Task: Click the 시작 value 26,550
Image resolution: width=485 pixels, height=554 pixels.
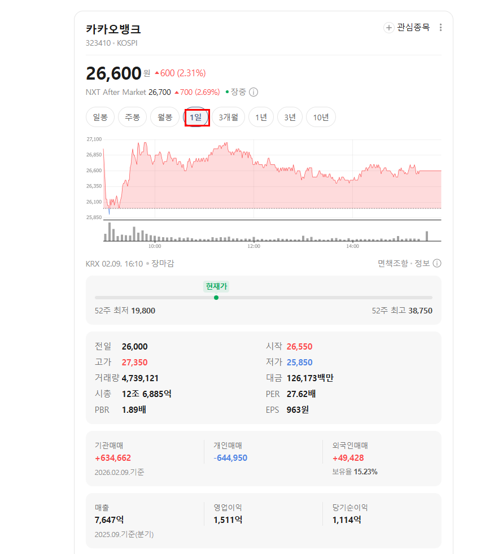Action: (x=300, y=347)
